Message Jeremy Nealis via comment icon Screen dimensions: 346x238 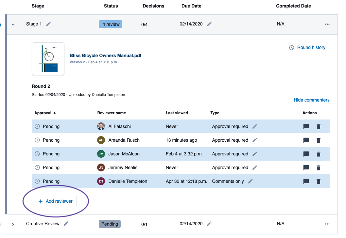click(306, 168)
